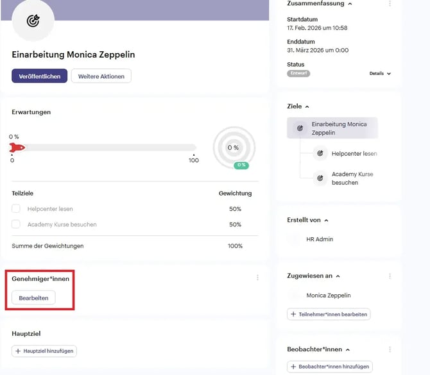Screen dimensions: 430x375
Task: Edit approvers via Bearbeiten button
Action: pos(33,297)
